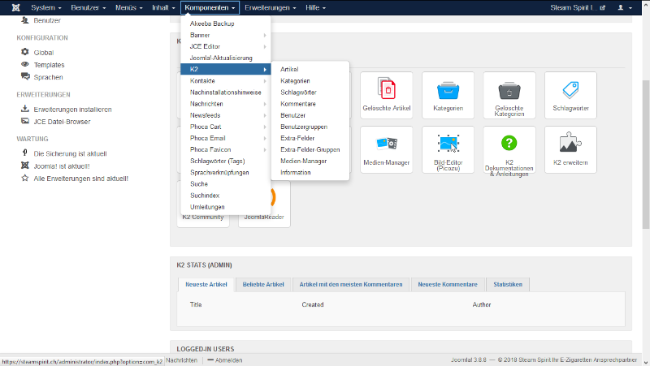Image resolution: width=650 pixels, height=366 pixels.
Task: Open the user account menu icon top right
Action: coord(625,7)
